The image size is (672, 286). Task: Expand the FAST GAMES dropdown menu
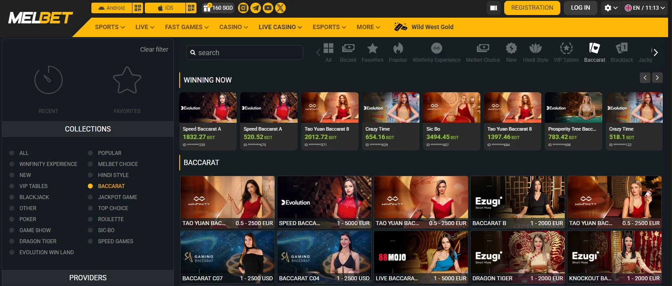tap(187, 27)
